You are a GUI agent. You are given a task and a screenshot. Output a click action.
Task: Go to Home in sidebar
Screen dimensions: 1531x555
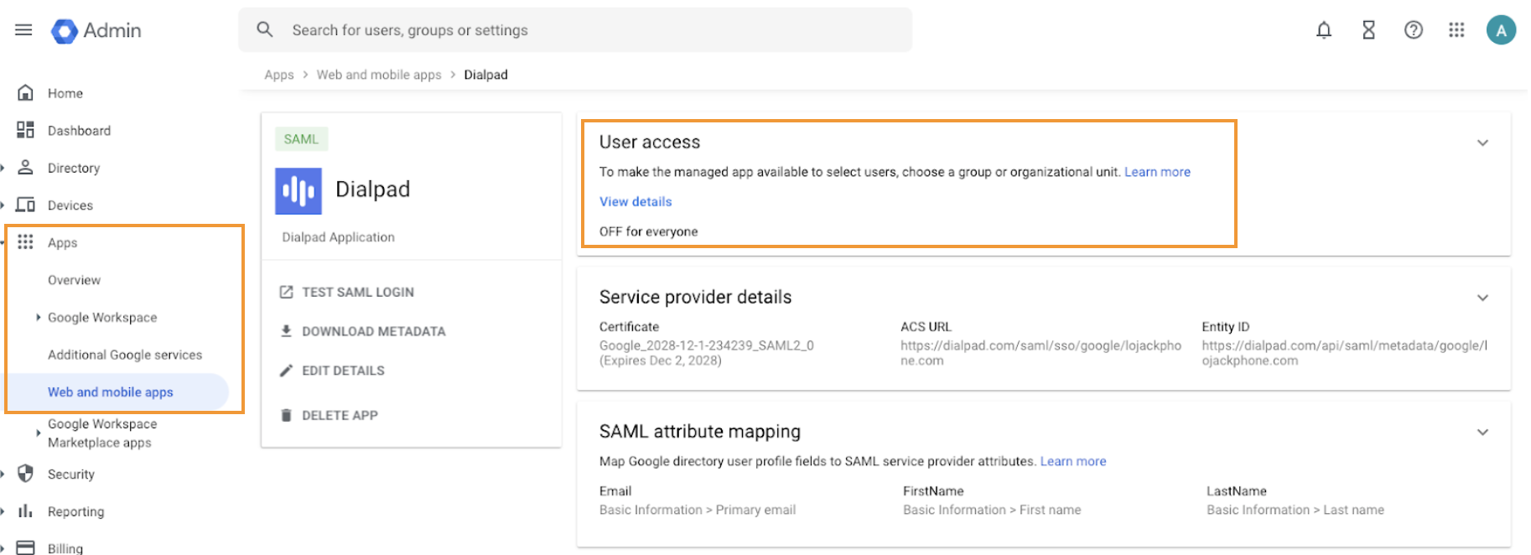65,93
